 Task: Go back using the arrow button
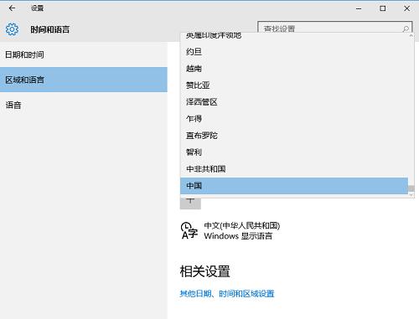click(x=12, y=8)
